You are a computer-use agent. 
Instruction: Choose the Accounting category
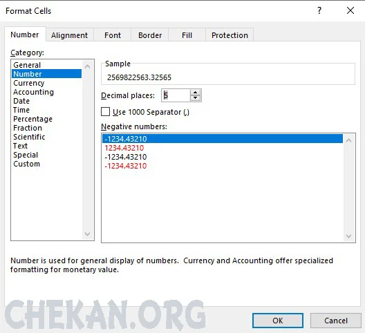click(46, 92)
